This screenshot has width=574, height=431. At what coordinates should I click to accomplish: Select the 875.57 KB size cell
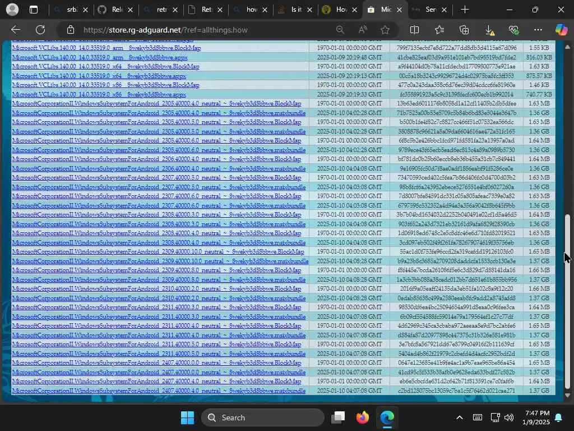539,76
